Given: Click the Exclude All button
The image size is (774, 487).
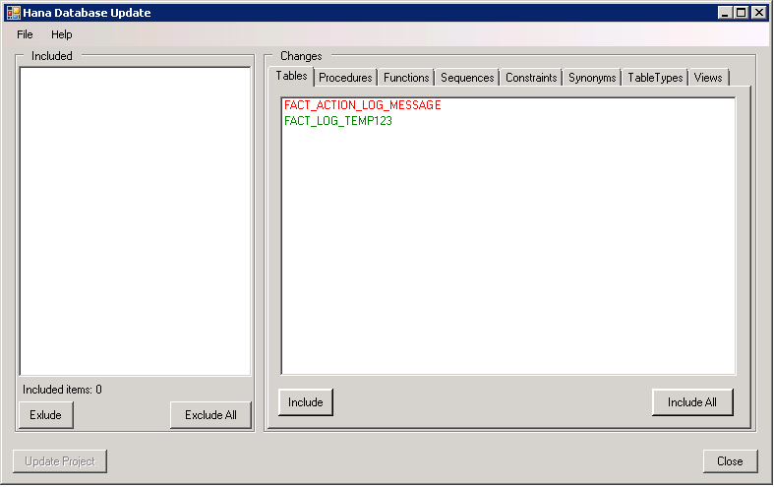Looking at the screenshot, I should (x=210, y=415).
